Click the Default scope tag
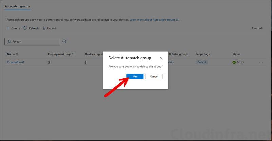This screenshot has width=272, height=141. coord(202,62)
